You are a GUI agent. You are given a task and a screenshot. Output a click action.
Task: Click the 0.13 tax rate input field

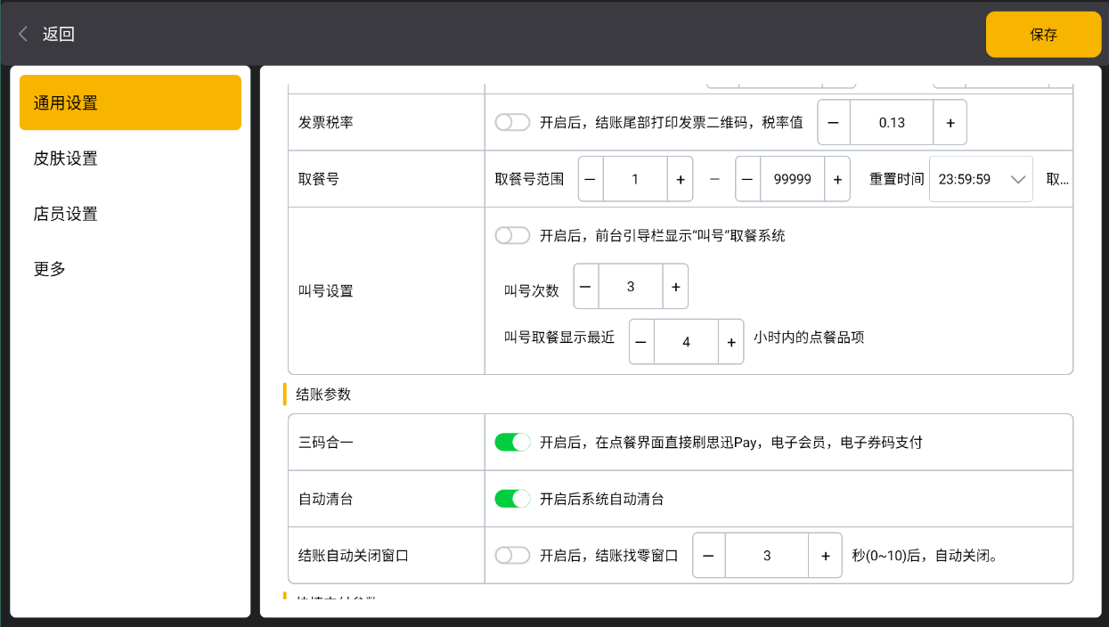point(892,123)
